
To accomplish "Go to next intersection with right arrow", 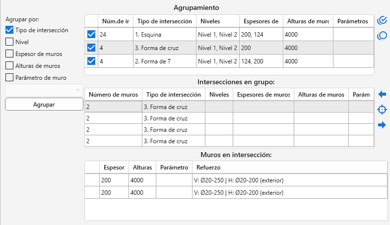I will pyautogui.click(x=382, y=125).
